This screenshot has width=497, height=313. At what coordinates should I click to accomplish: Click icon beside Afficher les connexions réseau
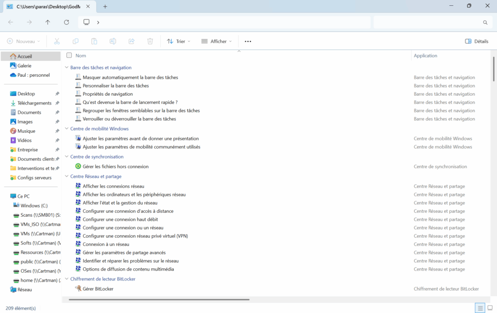tap(78, 186)
